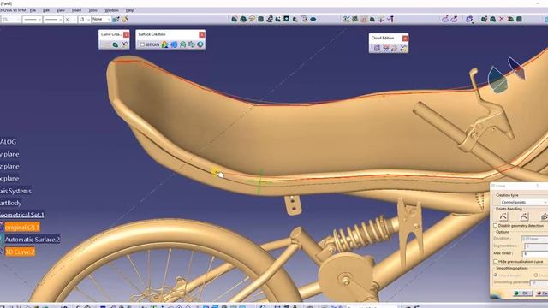Click the second icon in Cloud Edition toolbar
Viewport: 548px width, 308px height.
385,49
